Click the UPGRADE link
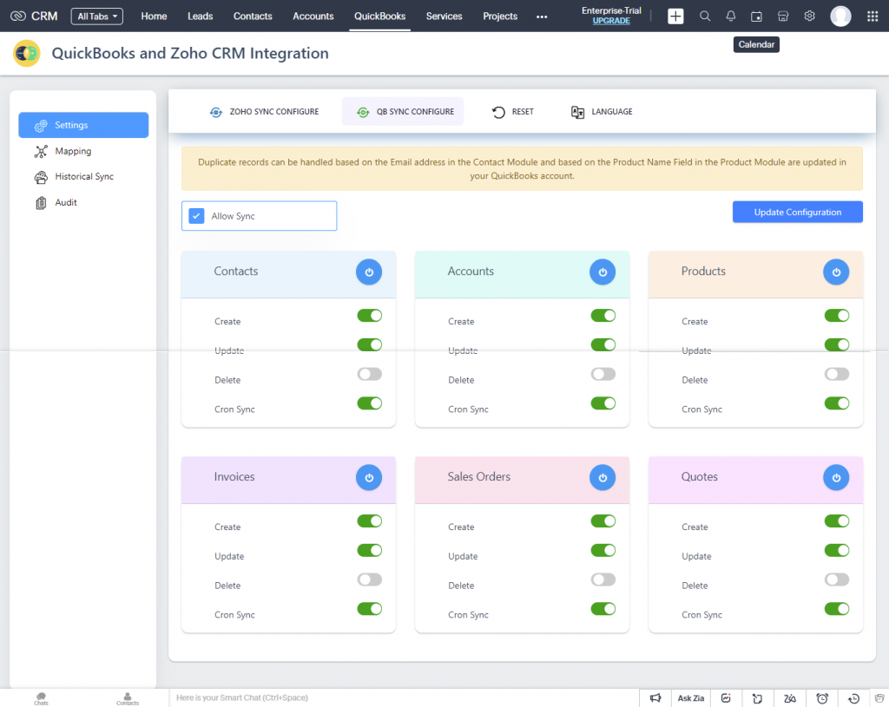Screen dimensions: 889x707 611,21
